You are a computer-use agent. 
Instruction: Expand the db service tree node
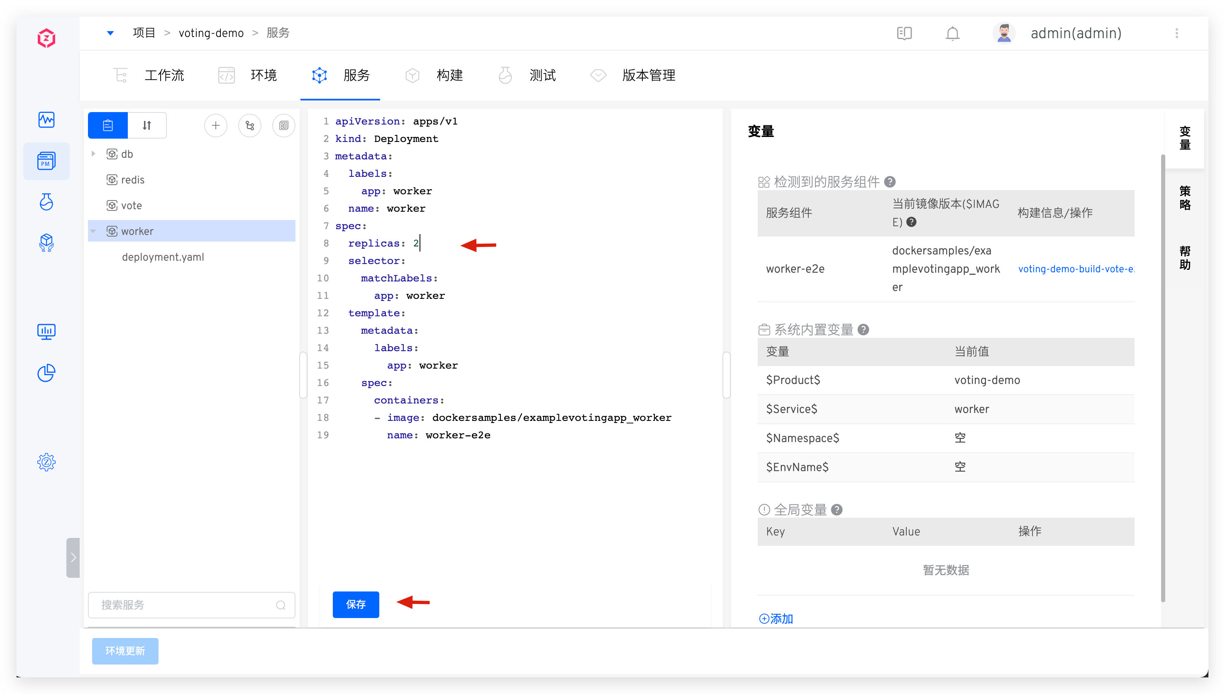tap(93, 154)
